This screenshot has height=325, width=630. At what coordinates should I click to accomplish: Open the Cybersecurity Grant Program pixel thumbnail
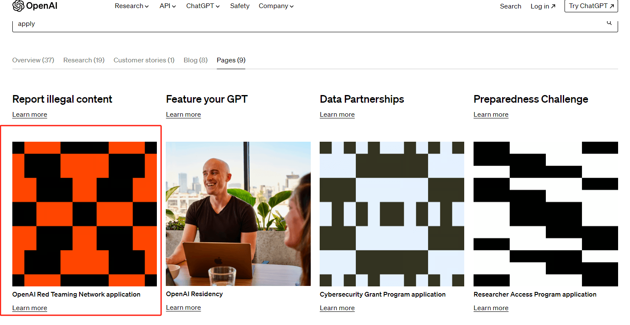[392, 214]
